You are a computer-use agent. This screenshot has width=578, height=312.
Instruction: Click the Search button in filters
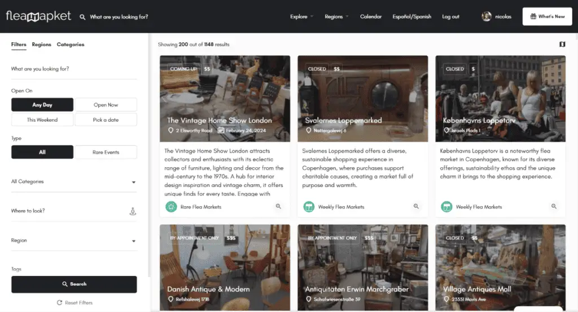[x=74, y=284]
